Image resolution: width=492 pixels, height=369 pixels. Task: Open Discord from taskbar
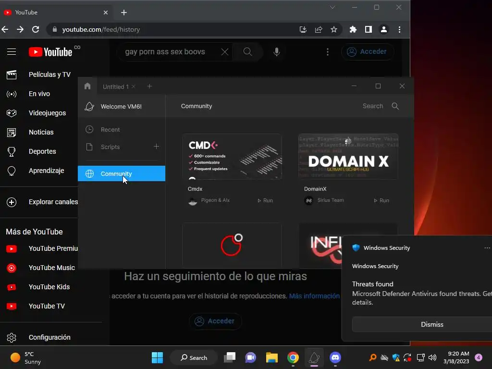tap(335, 357)
